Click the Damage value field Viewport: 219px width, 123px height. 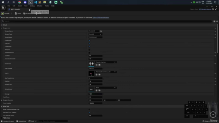point(95,94)
